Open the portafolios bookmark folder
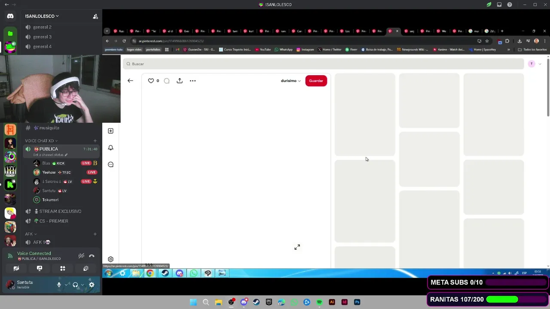This screenshot has width=550, height=309. coord(153,49)
